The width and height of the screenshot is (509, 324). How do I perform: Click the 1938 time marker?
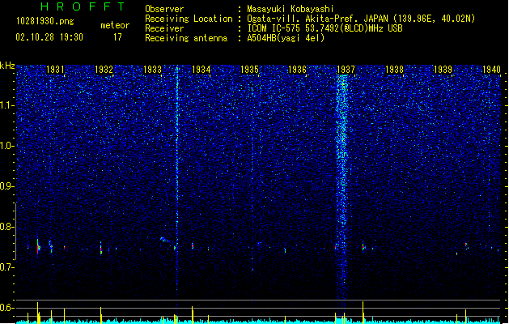click(x=394, y=70)
